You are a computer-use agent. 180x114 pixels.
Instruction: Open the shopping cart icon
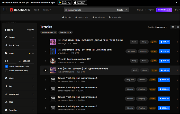[176, 10]
